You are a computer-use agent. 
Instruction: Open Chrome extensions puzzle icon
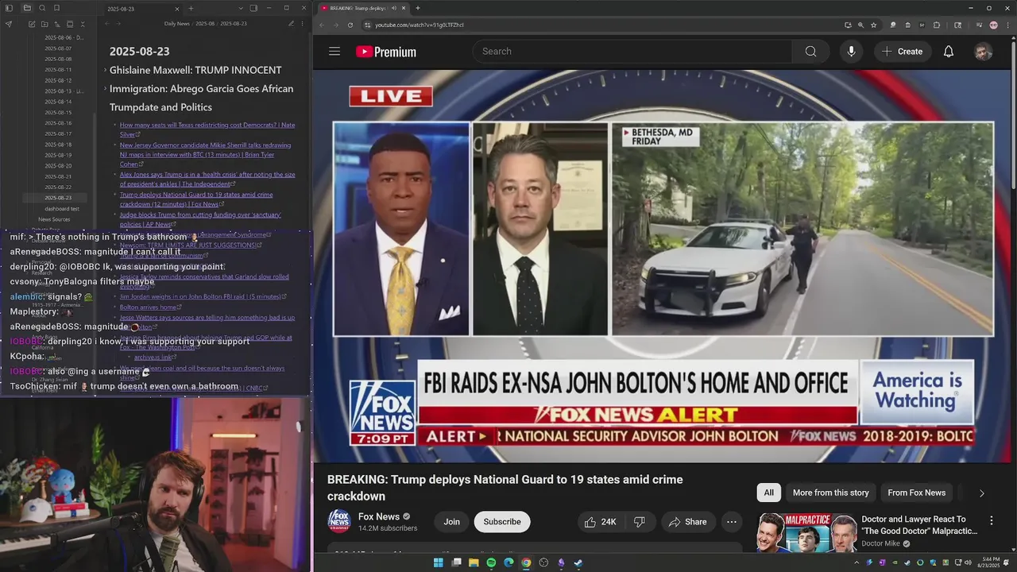(937, 25)
